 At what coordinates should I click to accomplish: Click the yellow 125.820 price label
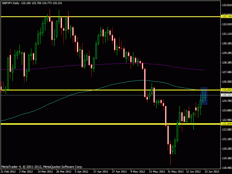click(226, 90)
